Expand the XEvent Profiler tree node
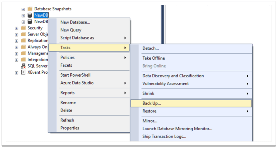 (x=16, y=73)
